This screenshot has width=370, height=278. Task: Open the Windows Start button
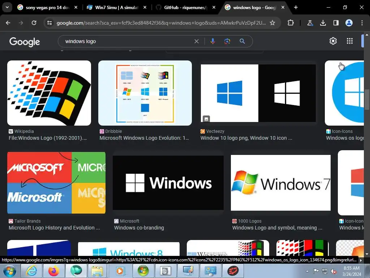coord(9,271)
